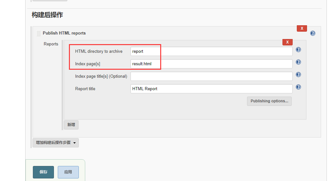Open help for Publish HTML reports section
The width and height of the screenshot is (330, 181).
(x=313, y=33)
